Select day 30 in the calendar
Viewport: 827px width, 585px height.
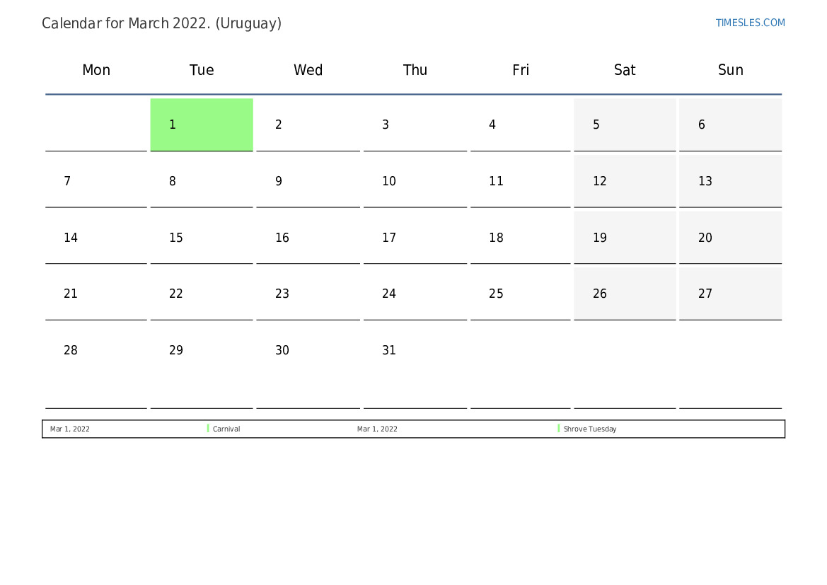pyautogui.click(x=308, y=366)
